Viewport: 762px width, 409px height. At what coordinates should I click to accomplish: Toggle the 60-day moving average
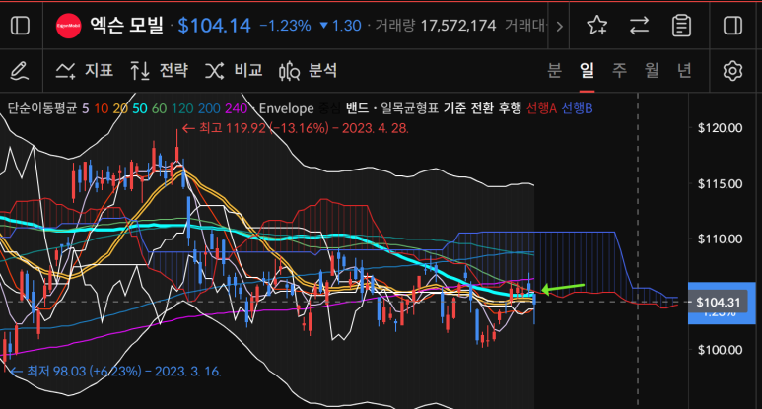pyautogui.click(x=159, y=108)
